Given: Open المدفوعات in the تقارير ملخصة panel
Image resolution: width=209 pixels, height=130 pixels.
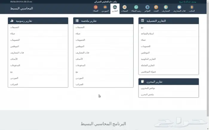Looking at the screenshot, I should 80,65.
